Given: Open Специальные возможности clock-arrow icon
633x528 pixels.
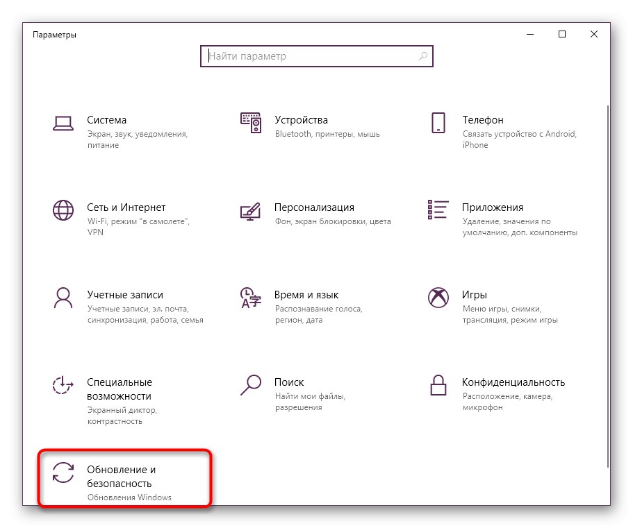Looking at the screenshot, I should 63,384.
